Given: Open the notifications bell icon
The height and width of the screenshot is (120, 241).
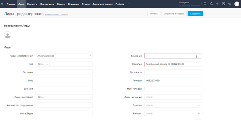Looking at the screenshot, I should click(x=211, y=4).
